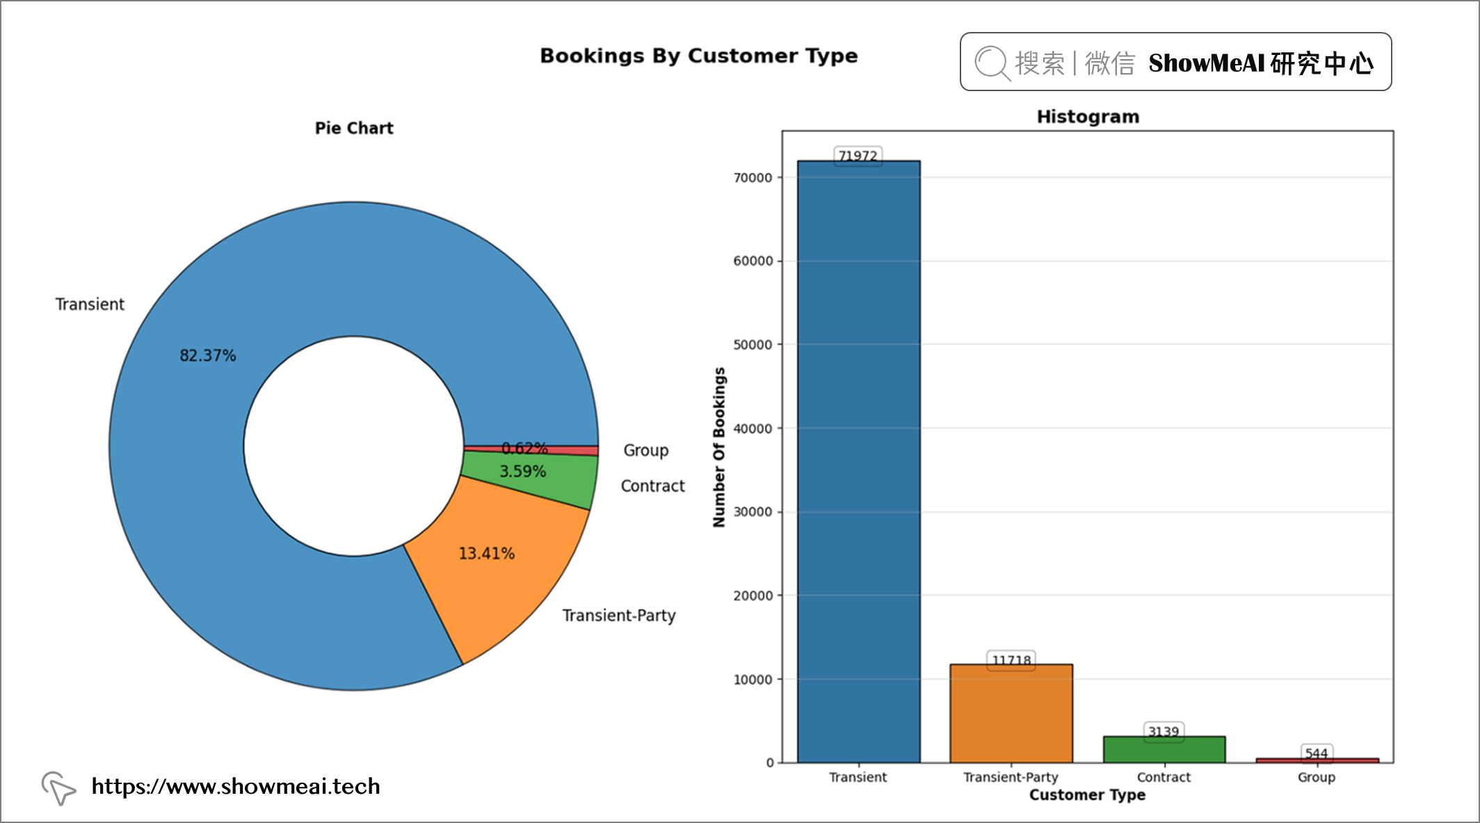Click the Bookings By Customer Type heading
The image size is (1480, 823).
(698, 56)
